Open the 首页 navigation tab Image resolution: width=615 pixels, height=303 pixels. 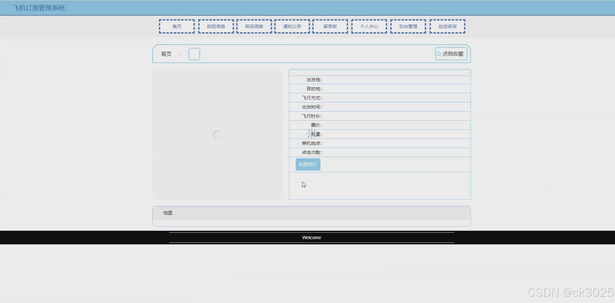177,26
